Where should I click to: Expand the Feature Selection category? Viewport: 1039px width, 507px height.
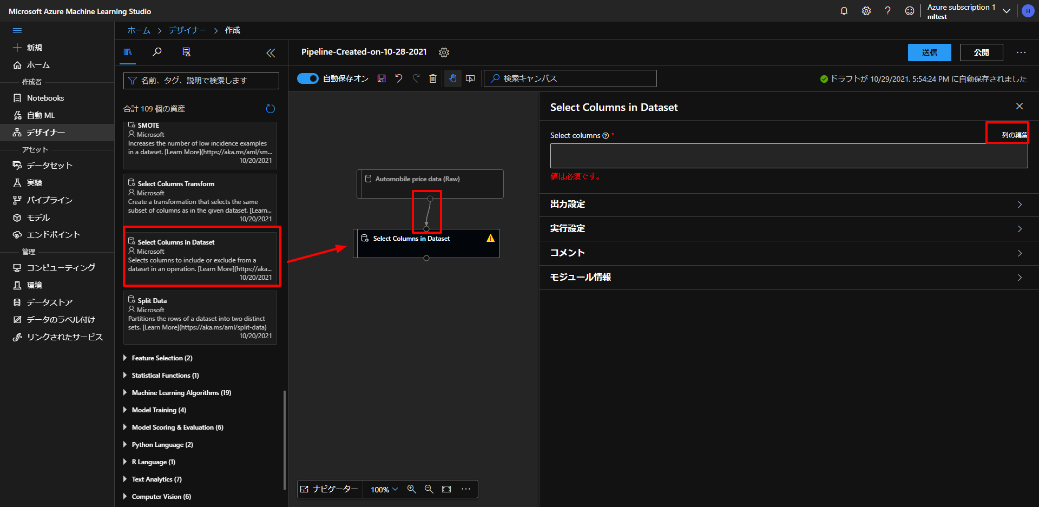pyautogui.click(x=161, y=358)
